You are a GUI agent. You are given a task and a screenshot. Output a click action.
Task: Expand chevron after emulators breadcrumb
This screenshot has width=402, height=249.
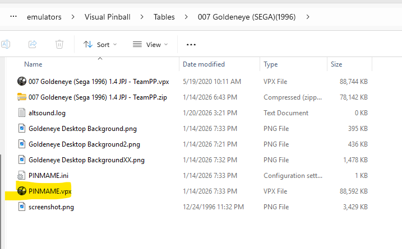73,17
